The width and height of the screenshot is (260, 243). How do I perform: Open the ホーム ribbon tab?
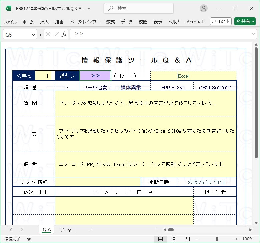point(28,22)
